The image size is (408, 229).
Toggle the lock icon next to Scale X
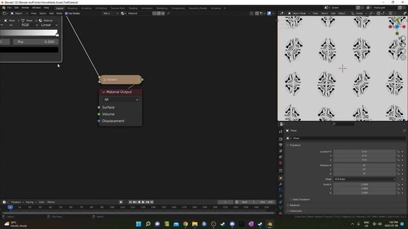(x=398, y=184)
